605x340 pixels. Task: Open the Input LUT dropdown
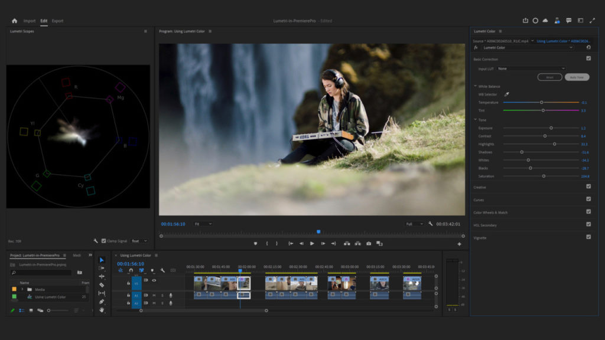point(532,68)
